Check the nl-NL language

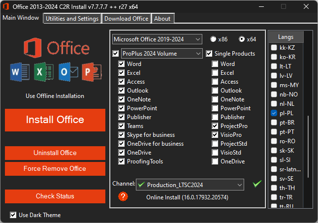tap(274, 103)
